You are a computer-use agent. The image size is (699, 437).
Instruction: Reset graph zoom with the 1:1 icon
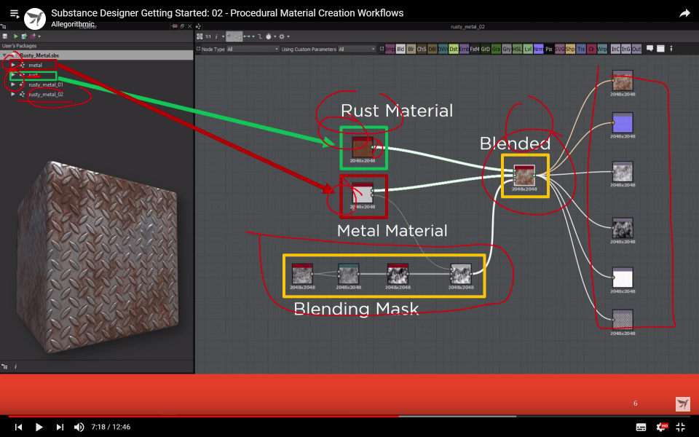point(208,36)
